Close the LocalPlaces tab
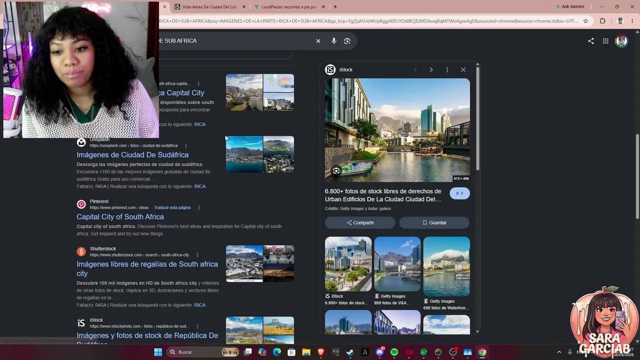640x360 pixels. coord(323,7)
